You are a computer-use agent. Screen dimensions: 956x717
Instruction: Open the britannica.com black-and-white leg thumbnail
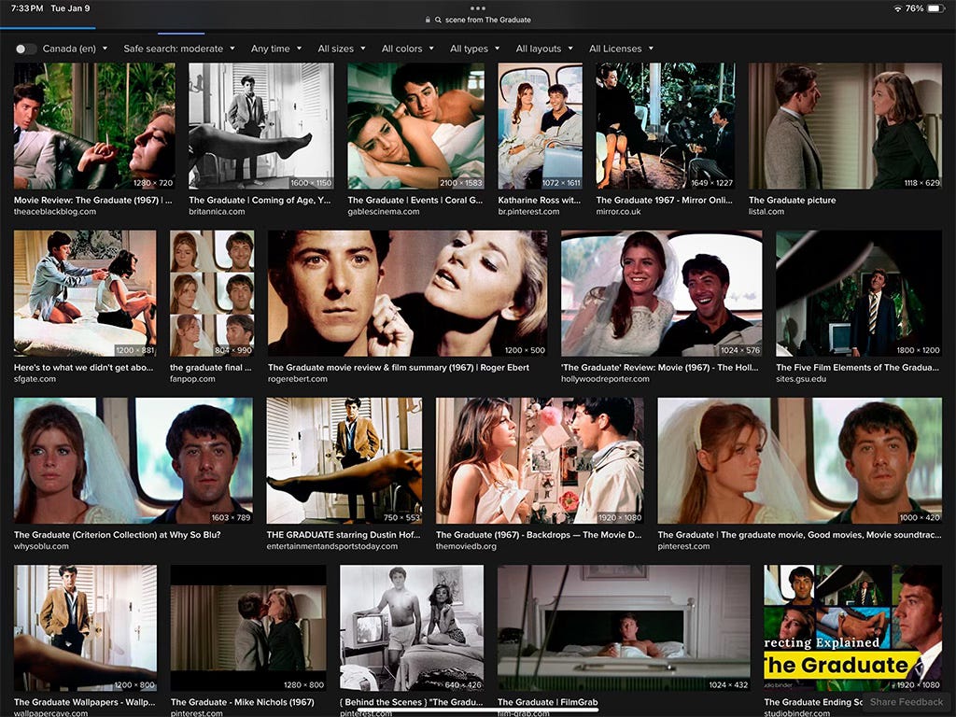click(x=261, y=126)
